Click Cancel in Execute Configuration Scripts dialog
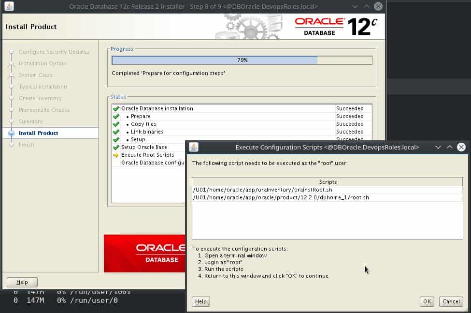The height and width of the screenshot is (313, 471). pyautogui.click(x=451, y=301)
